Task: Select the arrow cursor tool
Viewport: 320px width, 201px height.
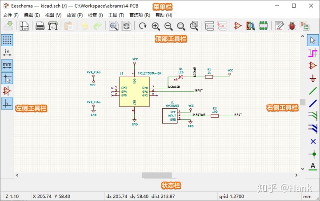Action: (x=312, y=40)
